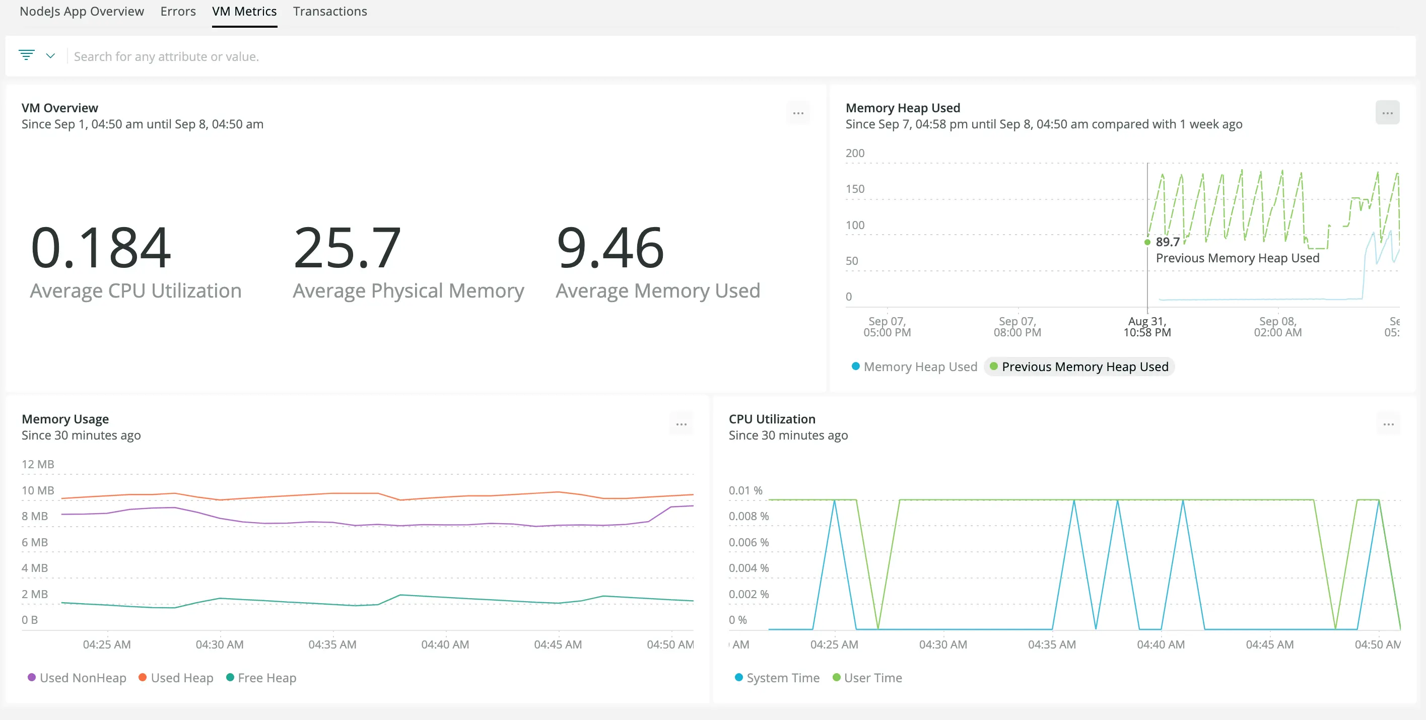
Task: Switch to the Transactions tab
Action: point(330,11)
